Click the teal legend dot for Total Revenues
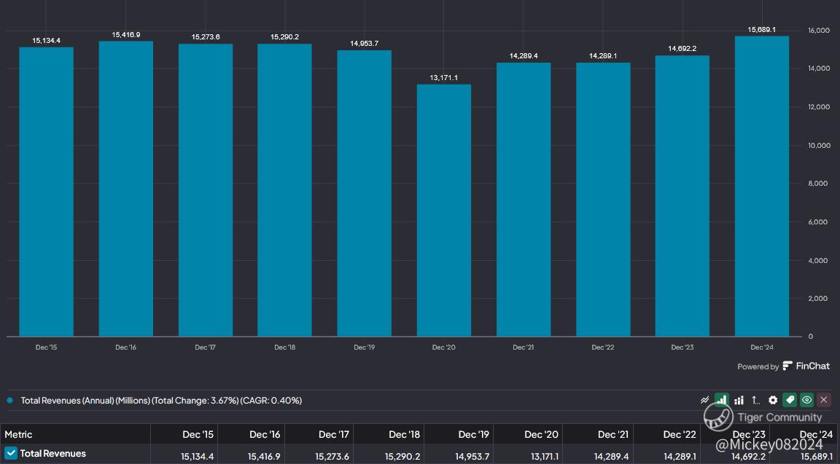This screenshot has height=464, width=840. pos(9,401)
